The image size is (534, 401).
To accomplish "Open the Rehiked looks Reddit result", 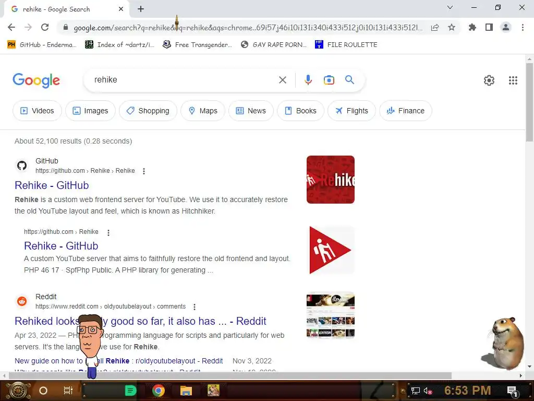I will (140, 321).
